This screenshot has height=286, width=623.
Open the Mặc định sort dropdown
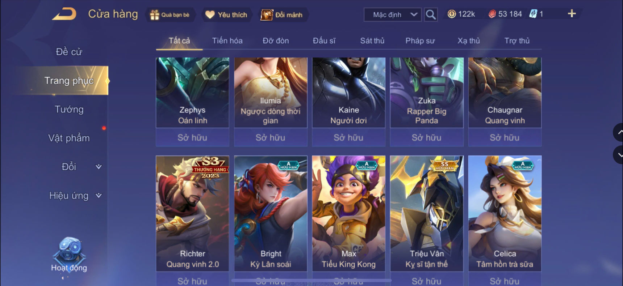coord(393,15)
